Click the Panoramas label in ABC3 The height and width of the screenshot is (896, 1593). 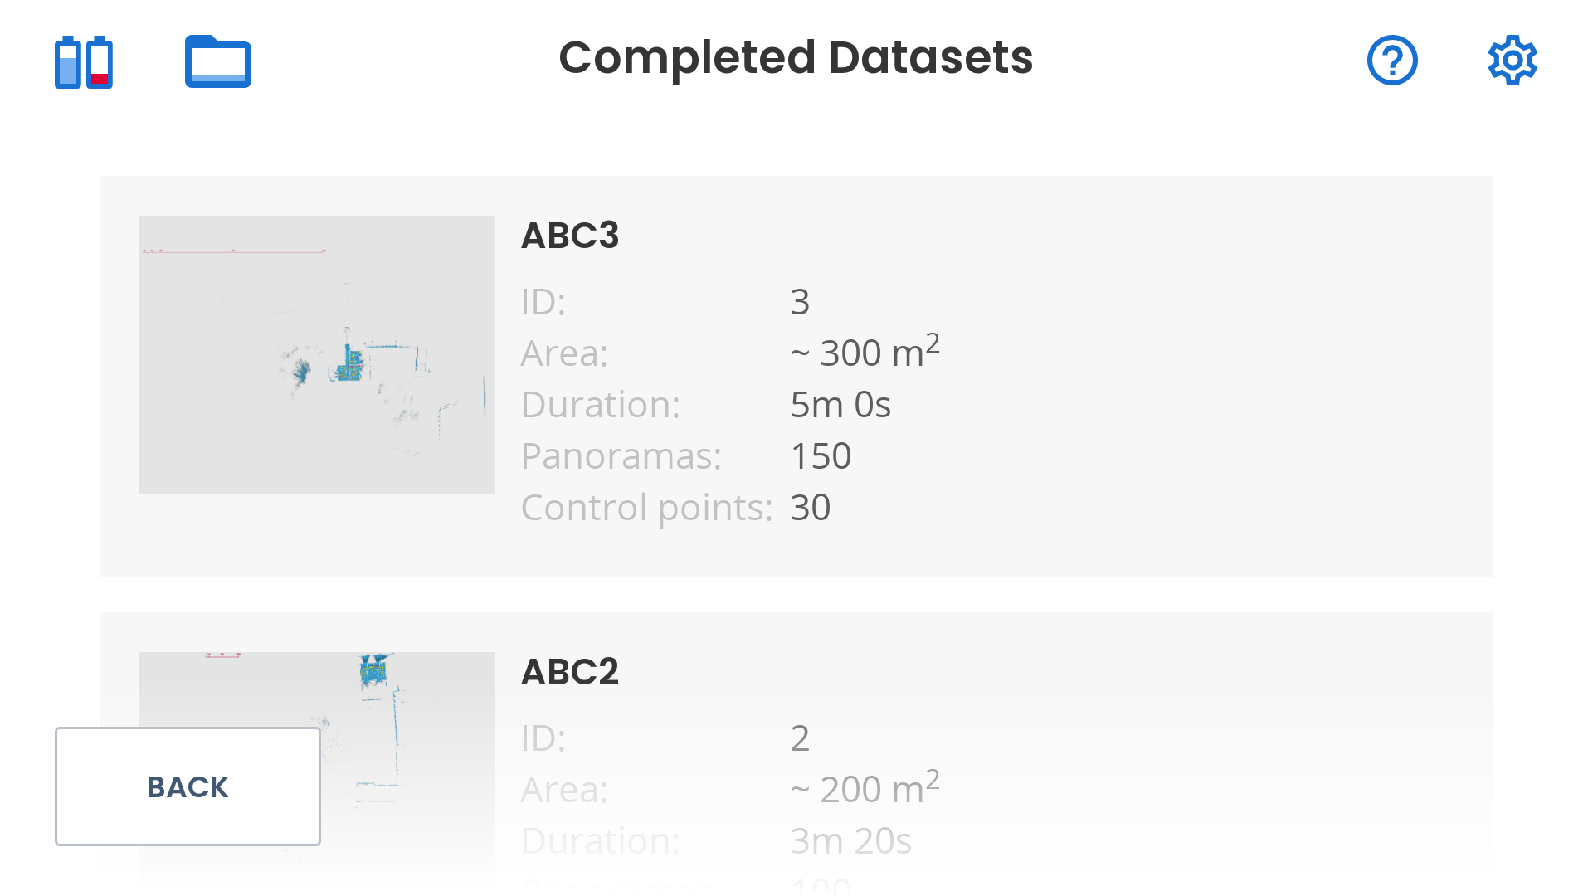pyautogui.click(x=621, y=456)
